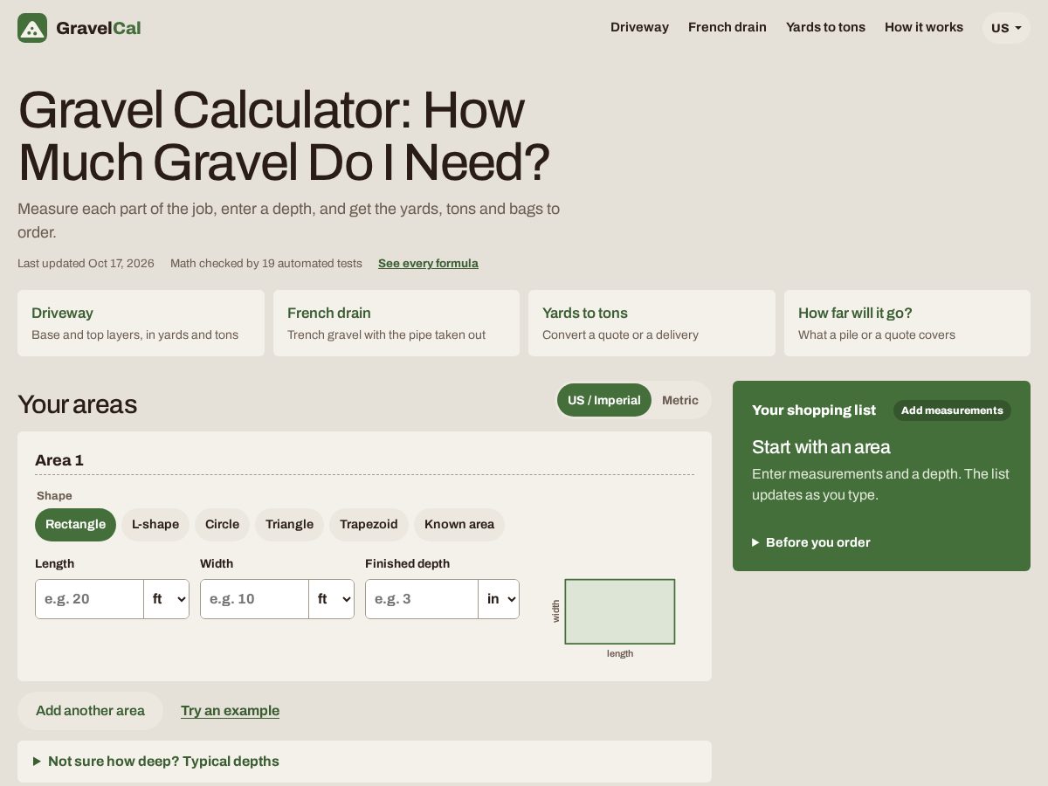1048x786 pixels.
Task: Select the L-shape option
Action: pyautogui.click(x=155, y=525)
